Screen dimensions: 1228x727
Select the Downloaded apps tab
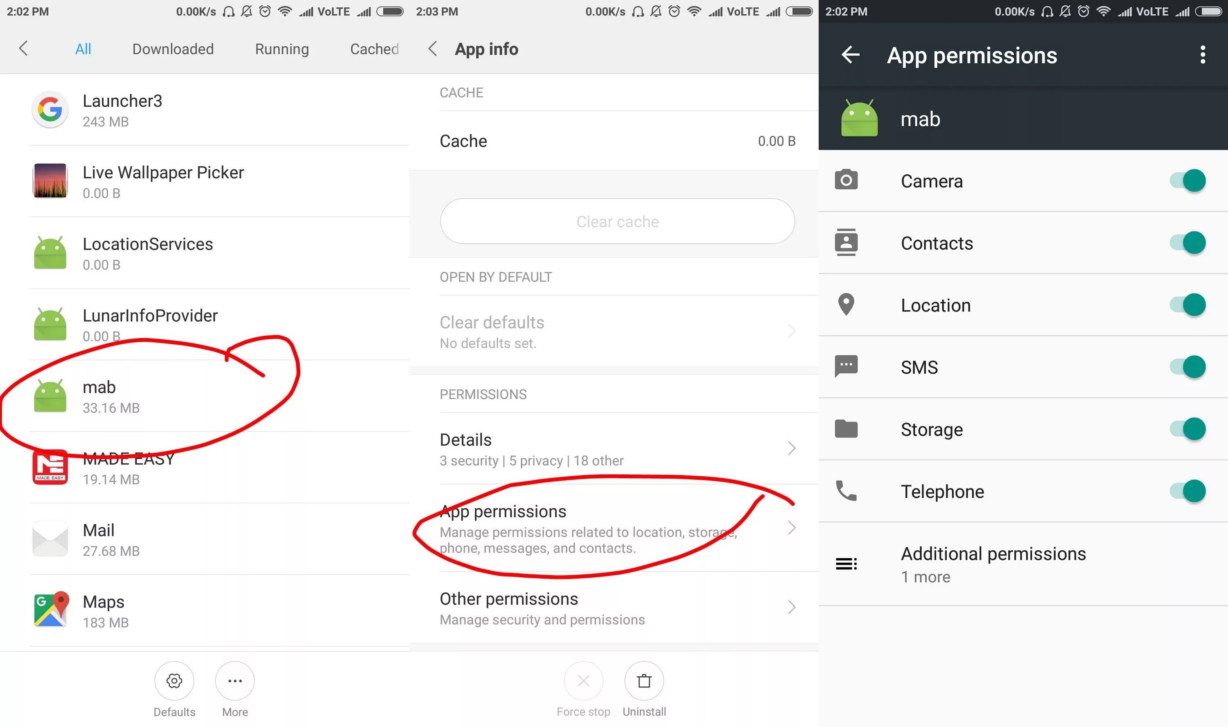pyautogui.click(x=173, y=49)
